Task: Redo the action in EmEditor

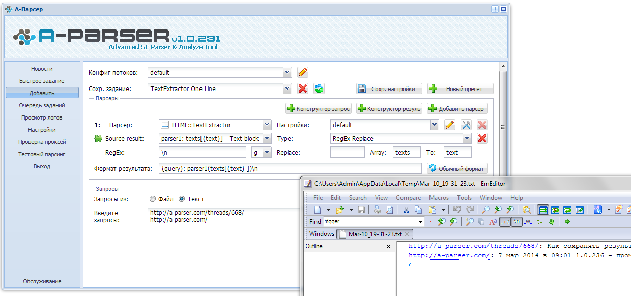Action: 470,210
